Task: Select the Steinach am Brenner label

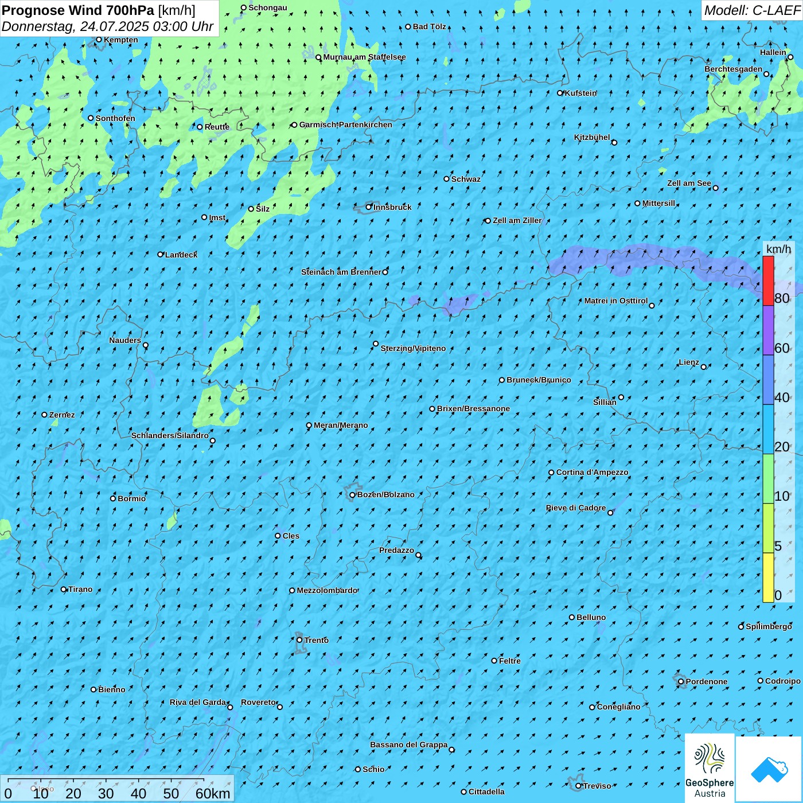Action: [341, 272]
